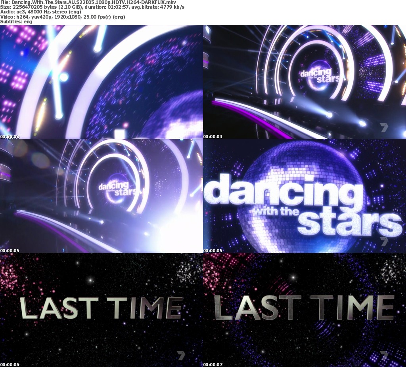Viewport: 406px width, 367px height.
Task: Click the Video line reading h264, yuv420p
Action: click(x=63, y=17)
